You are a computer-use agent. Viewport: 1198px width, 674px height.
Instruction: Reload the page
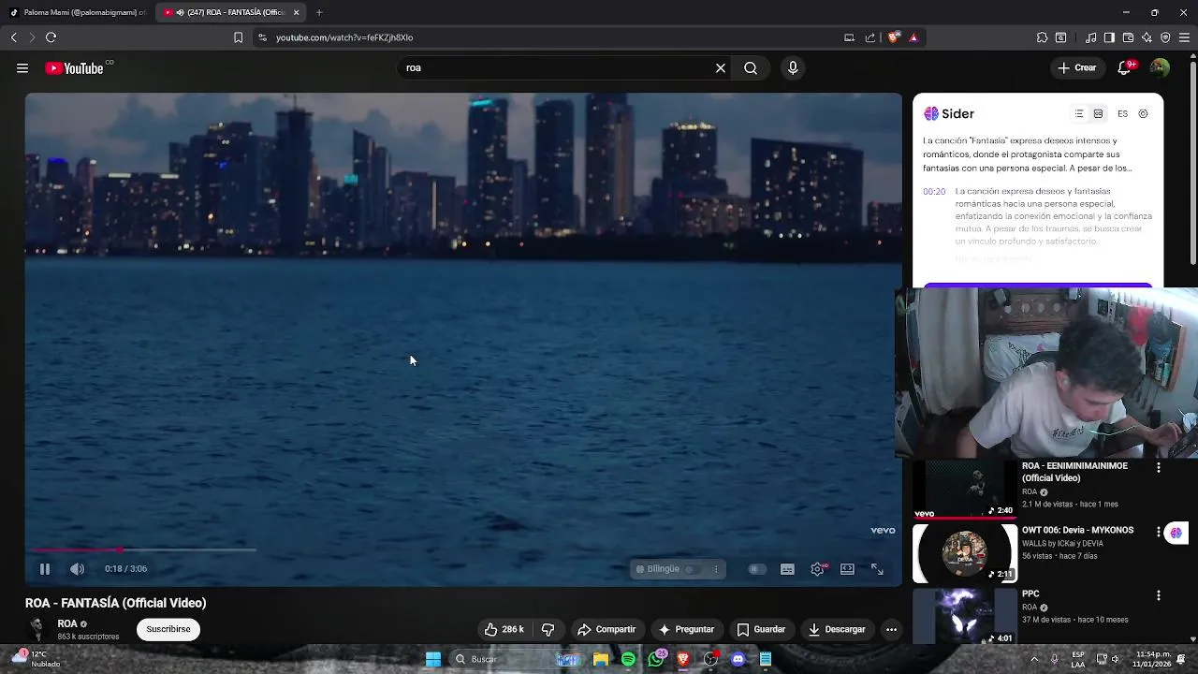[x=51, y=37]
